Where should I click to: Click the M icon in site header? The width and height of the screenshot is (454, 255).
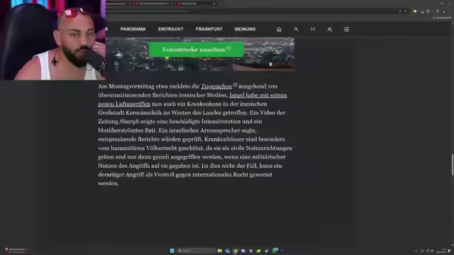point(313,29)
